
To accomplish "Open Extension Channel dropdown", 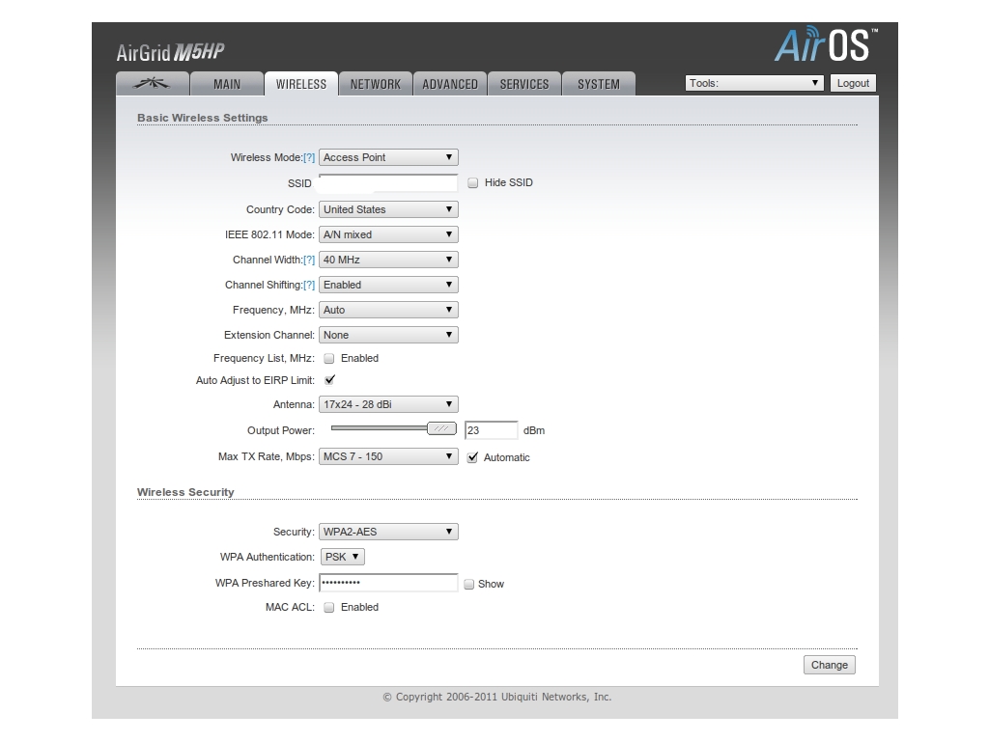I will click(388, 335).
